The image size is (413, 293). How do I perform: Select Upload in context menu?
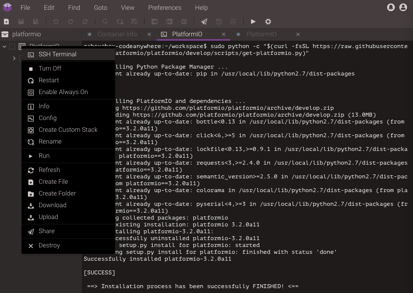click(68, 217)
